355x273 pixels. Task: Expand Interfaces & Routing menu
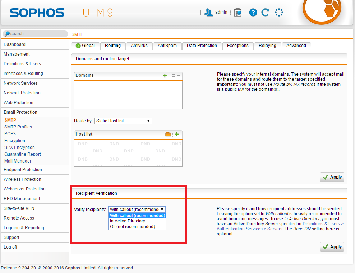point(34,74)
